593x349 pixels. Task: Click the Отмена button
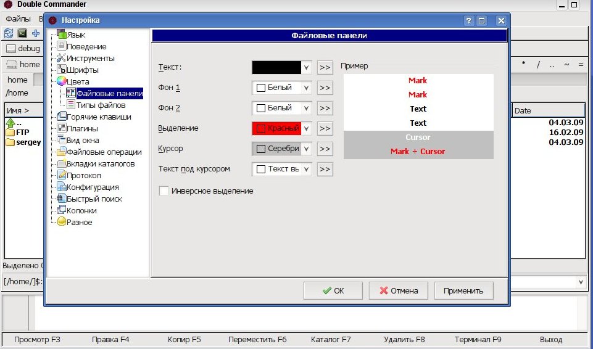[x=399, y=291]
